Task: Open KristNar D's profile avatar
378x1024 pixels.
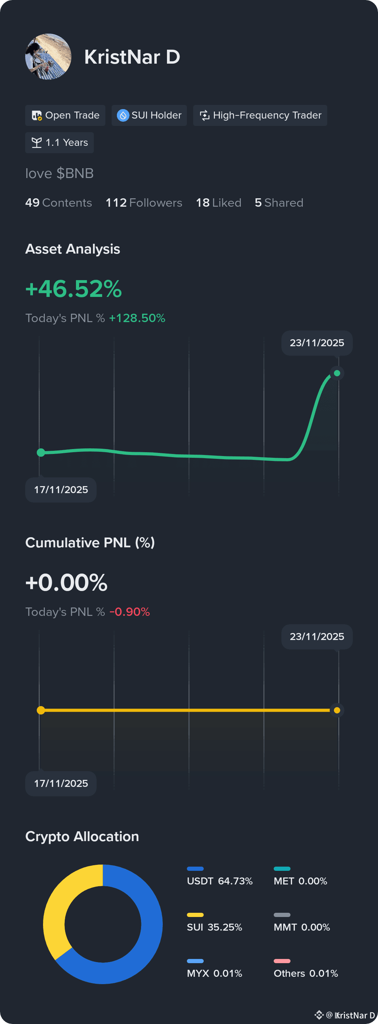Action: (48, 56)
